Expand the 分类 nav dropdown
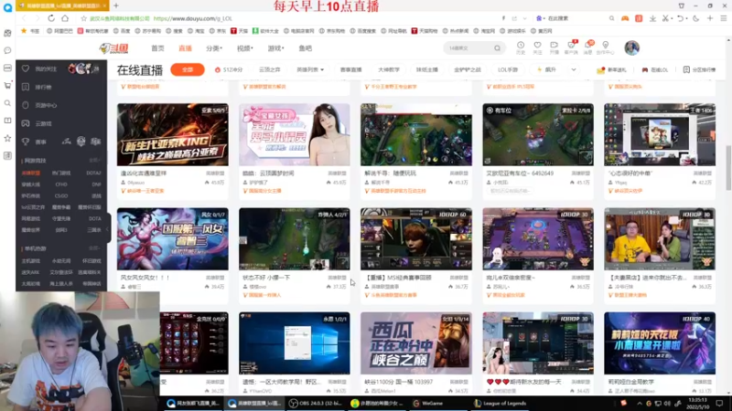The image size is (732, 411). (x=214, y=48)
